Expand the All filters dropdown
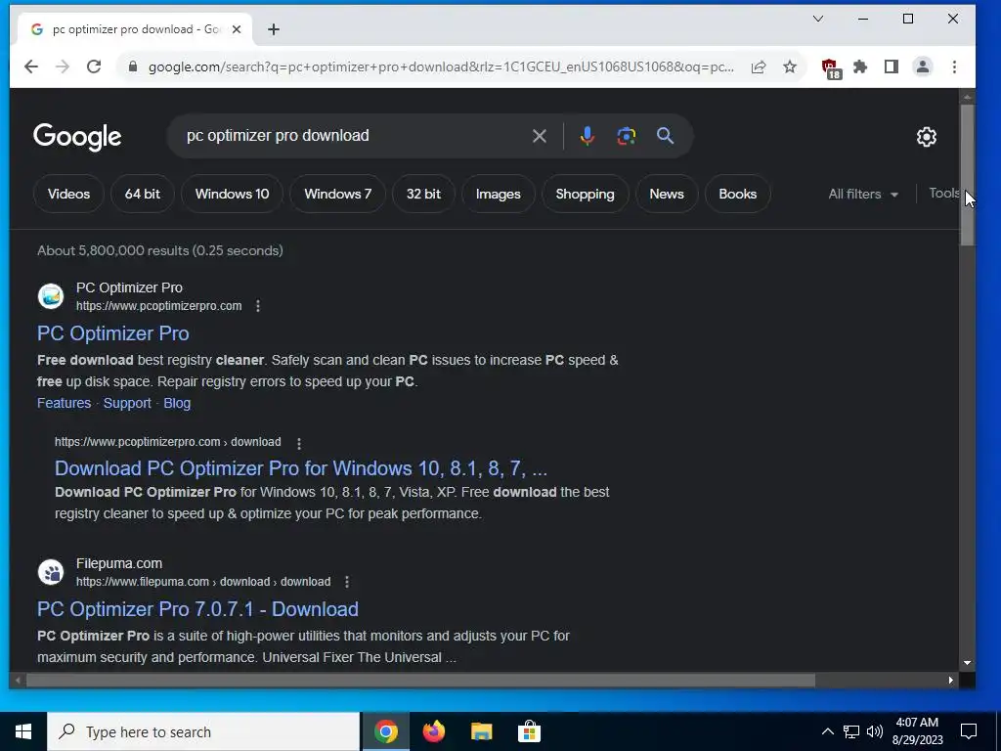Viewport: 1001px width, 751px height. (x=863, y=195)
